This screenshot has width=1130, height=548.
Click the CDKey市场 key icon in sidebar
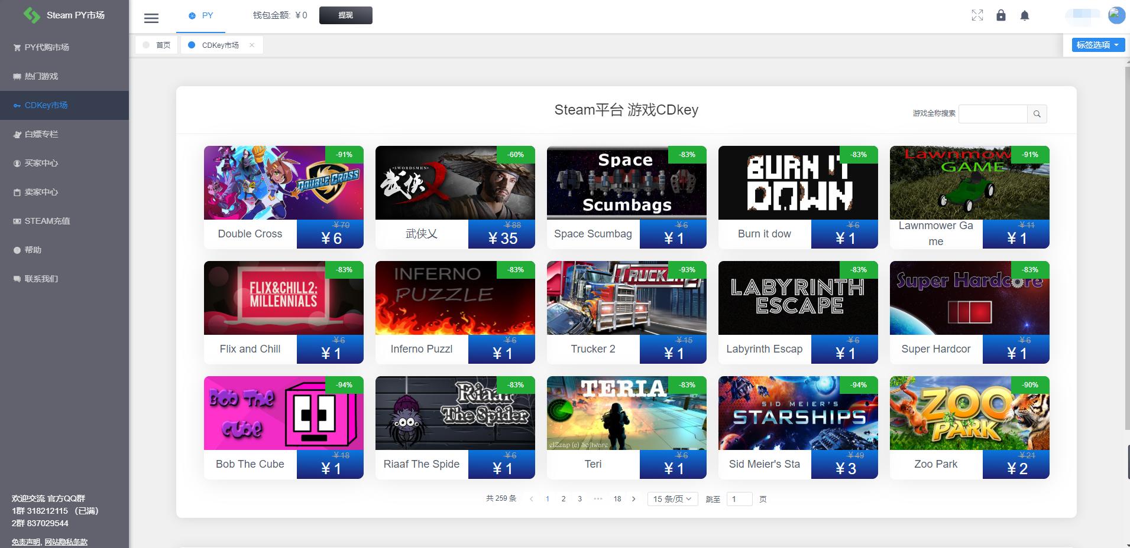pos(16,105)
